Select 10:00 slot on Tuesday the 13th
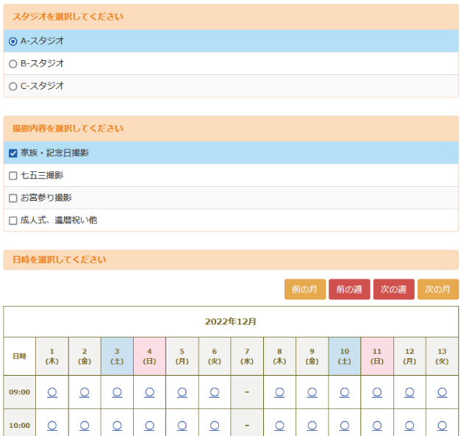 coord(442,425)
